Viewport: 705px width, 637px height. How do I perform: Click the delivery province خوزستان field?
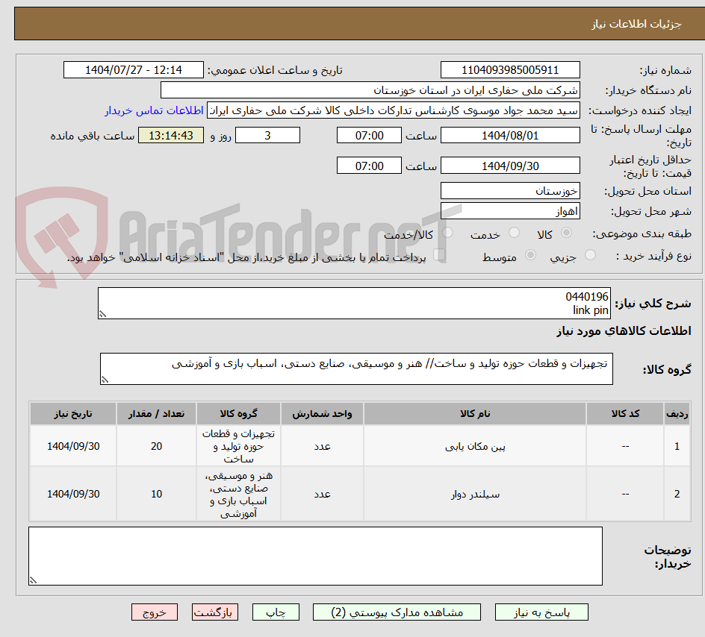click(510, 191)
